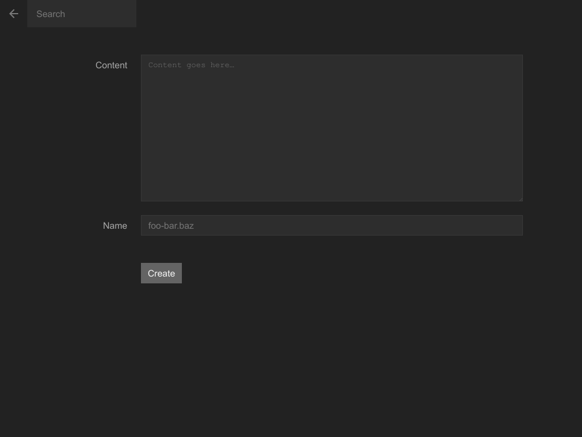Click the Name label

[x=115, y=226]
